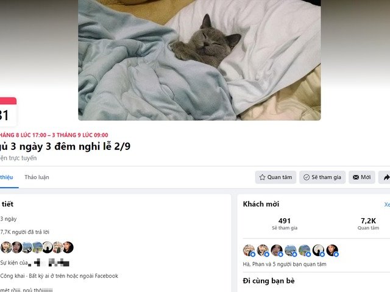Image resolution: width=390 pixels, height=292 pixels.
Task: View the 7,2K Quan tâm guest count
Action: coord(368,224)
